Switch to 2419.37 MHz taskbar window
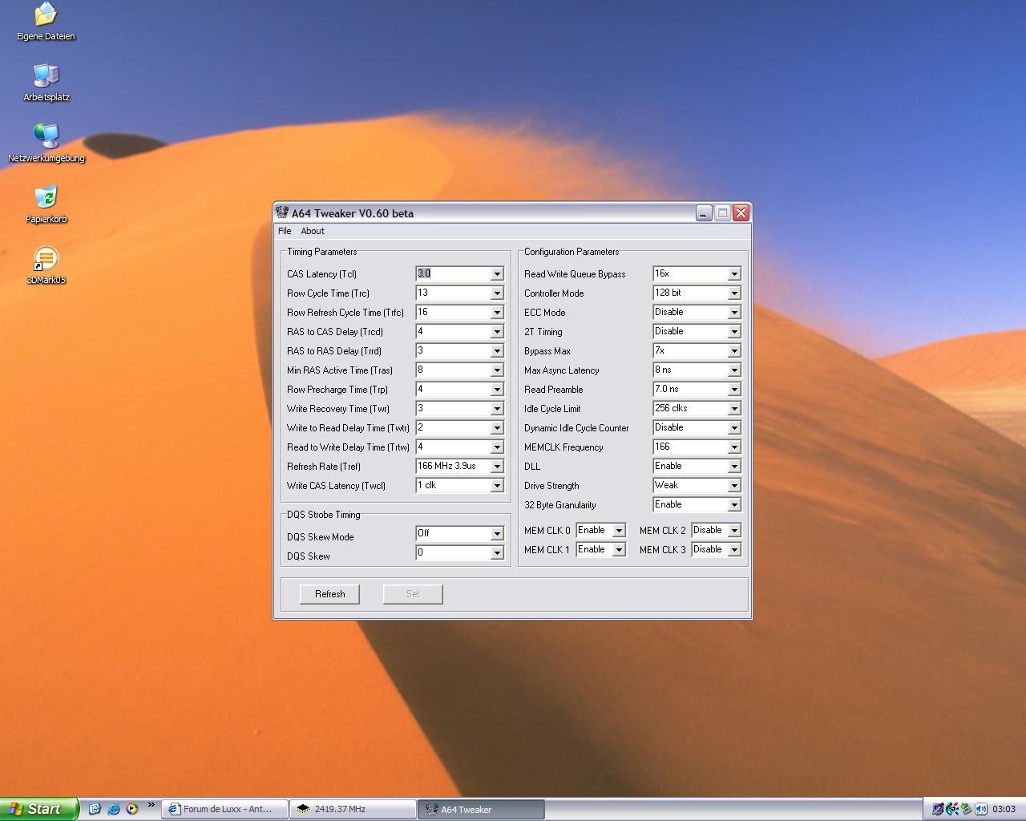Screen dimensions: 1026x821 353,809
